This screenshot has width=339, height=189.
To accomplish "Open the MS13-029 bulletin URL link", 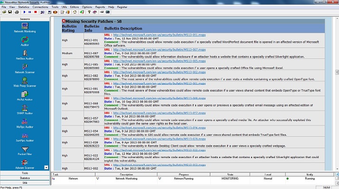I will pos(160,139).
